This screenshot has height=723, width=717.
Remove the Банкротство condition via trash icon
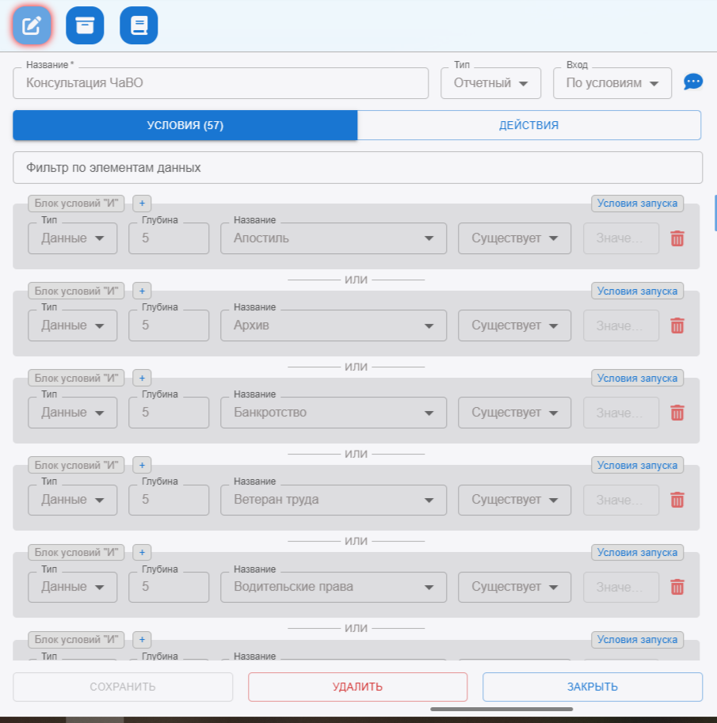pos(677,413)
